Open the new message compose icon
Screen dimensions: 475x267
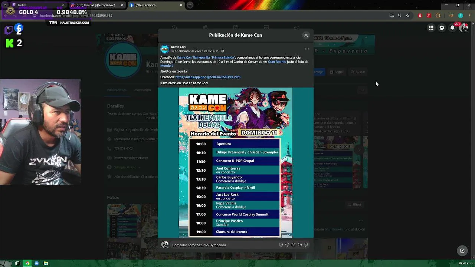[462, 251]
